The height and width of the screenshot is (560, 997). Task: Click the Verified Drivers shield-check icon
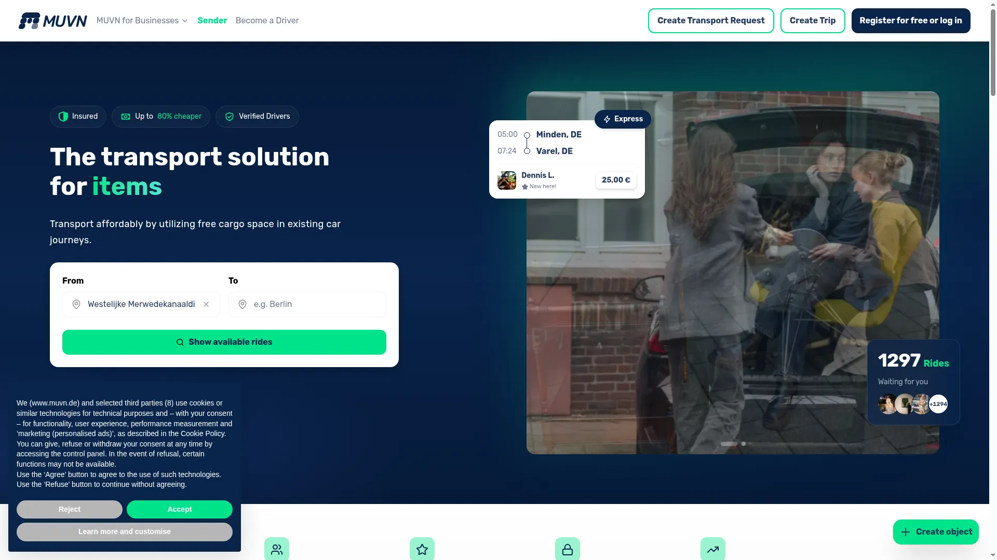230,117
